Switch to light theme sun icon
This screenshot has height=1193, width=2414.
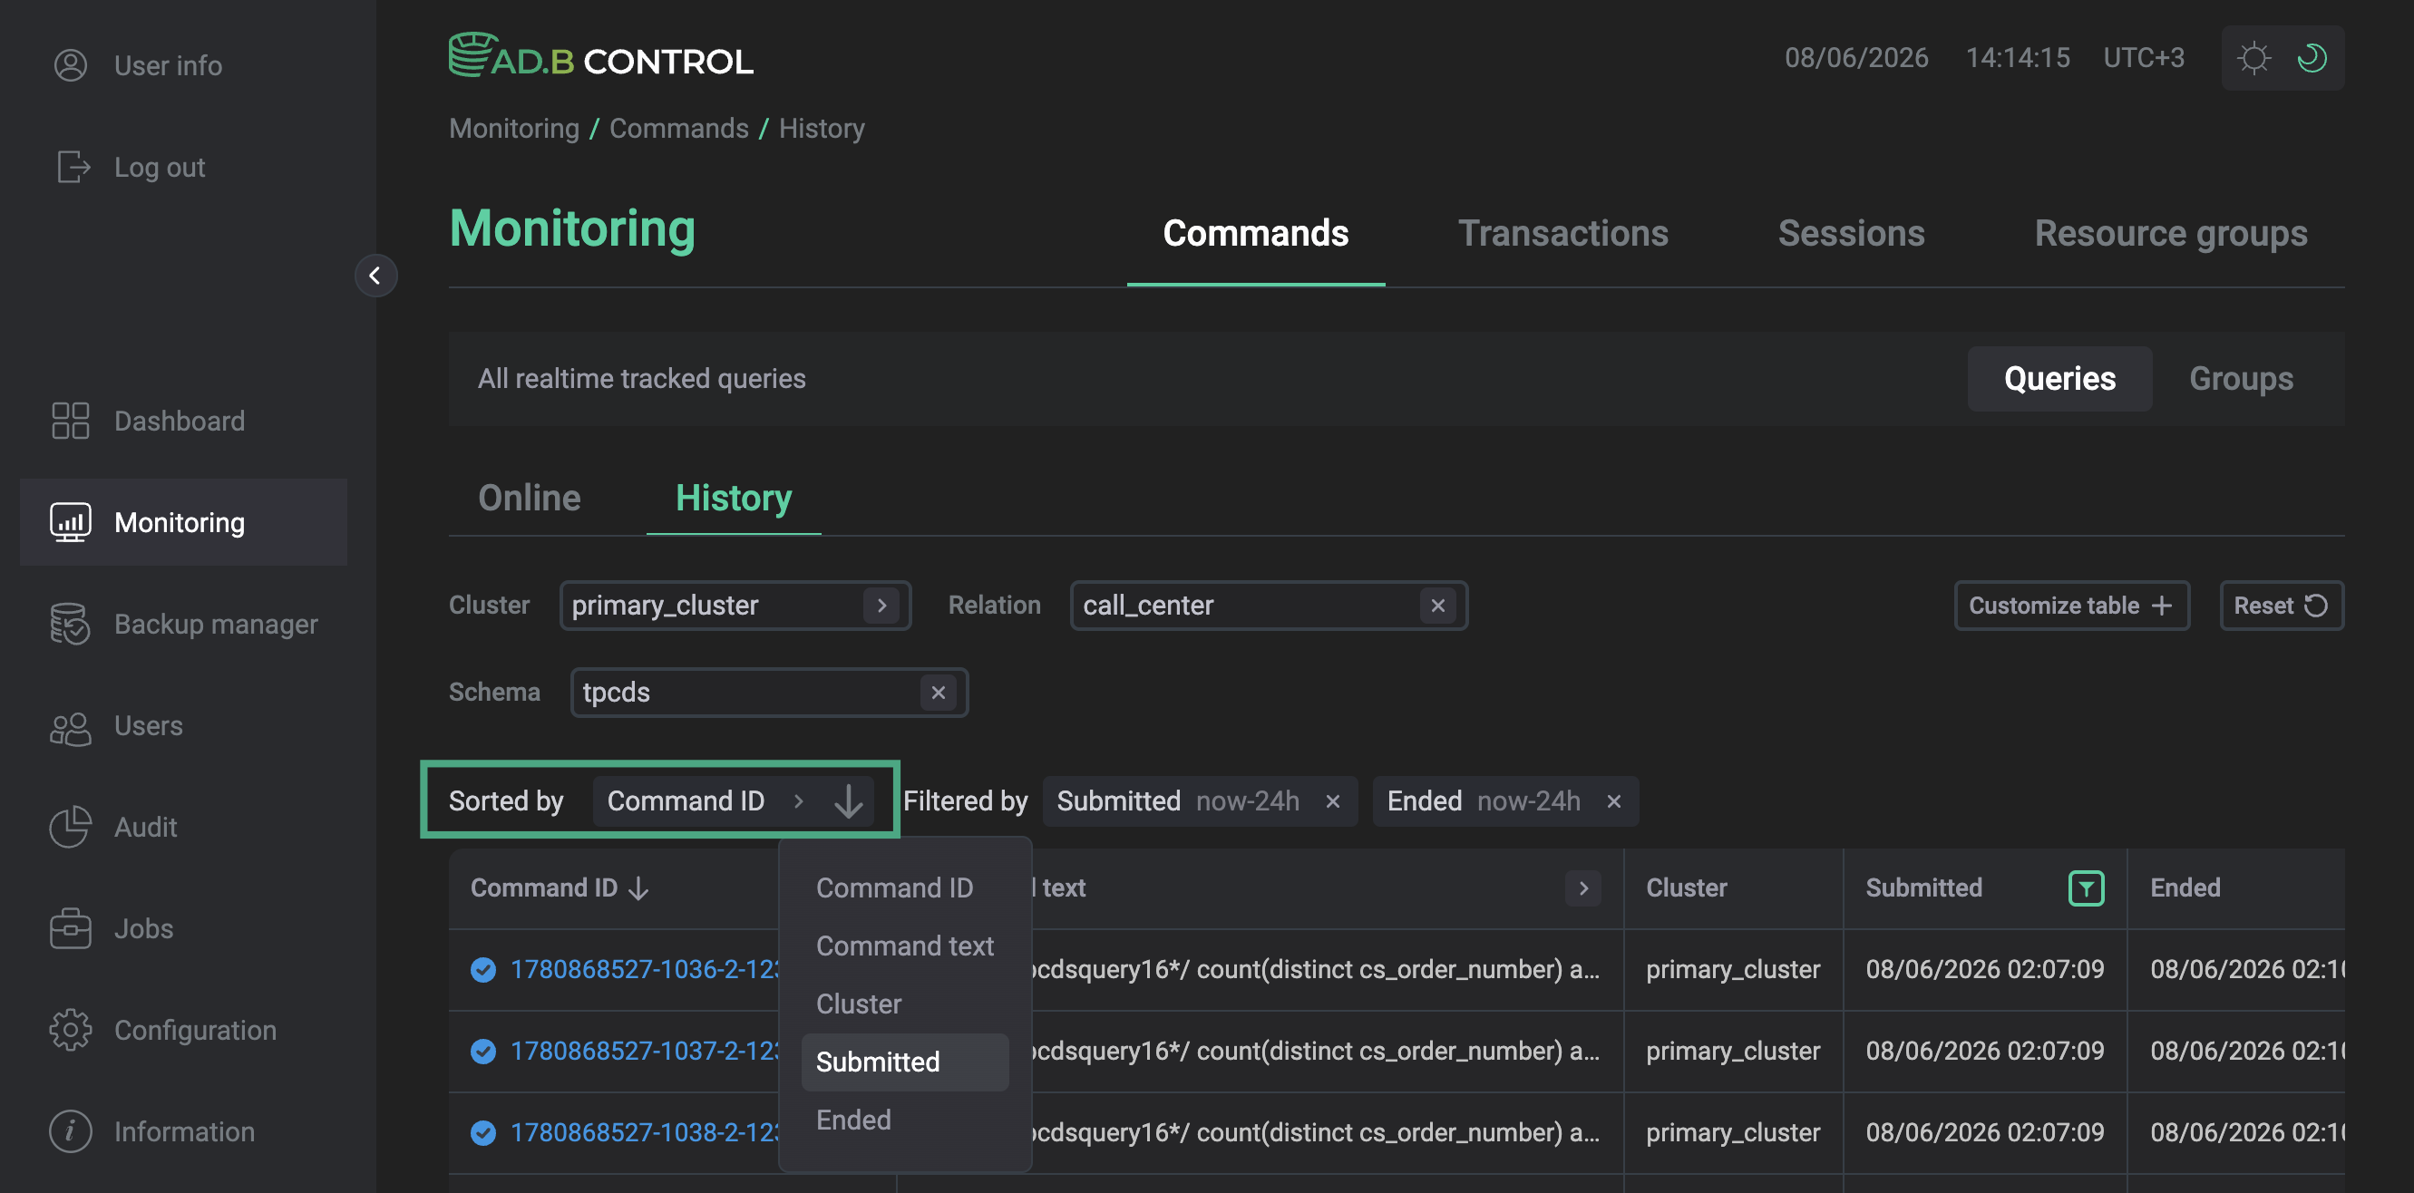2253,58
